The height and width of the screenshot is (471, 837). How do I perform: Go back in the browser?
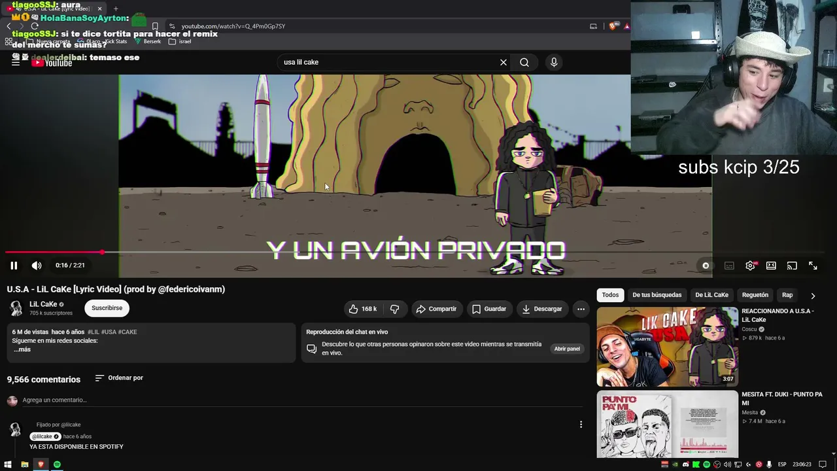[9, 26]
